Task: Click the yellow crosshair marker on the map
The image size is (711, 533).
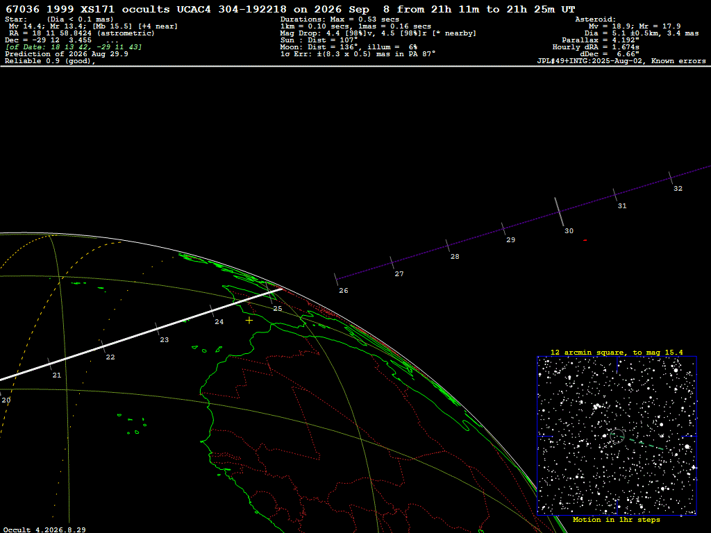Action: tap(249, 321)
